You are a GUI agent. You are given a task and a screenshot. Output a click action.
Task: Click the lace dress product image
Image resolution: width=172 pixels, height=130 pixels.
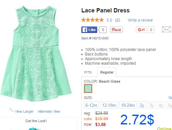coord(36,54)
